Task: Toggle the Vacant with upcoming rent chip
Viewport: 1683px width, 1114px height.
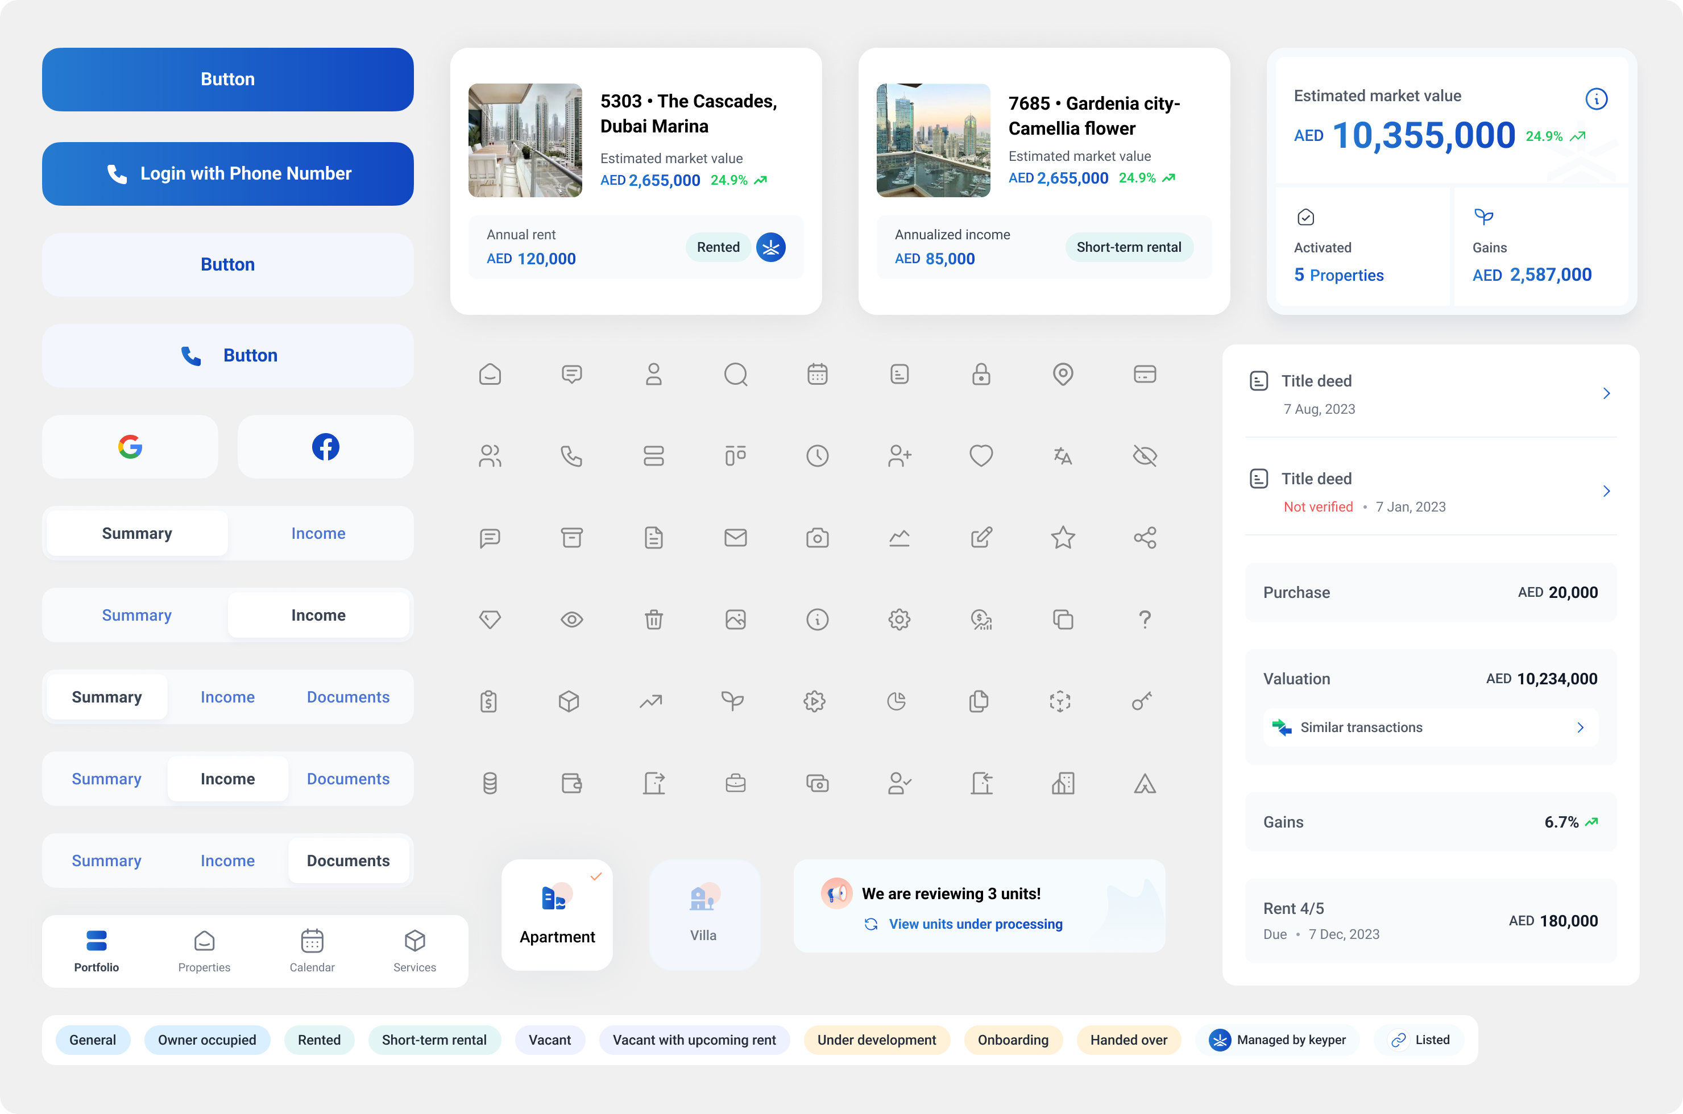Action: click(x=694, y=1040)
